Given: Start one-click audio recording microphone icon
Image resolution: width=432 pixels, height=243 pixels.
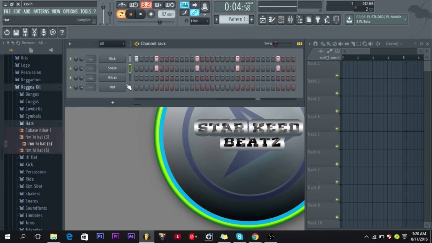Looking at the screenshot, I should coord(44,32).
